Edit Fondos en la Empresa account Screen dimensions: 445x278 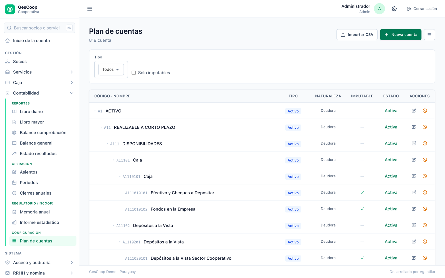click(x=414, y=209)
